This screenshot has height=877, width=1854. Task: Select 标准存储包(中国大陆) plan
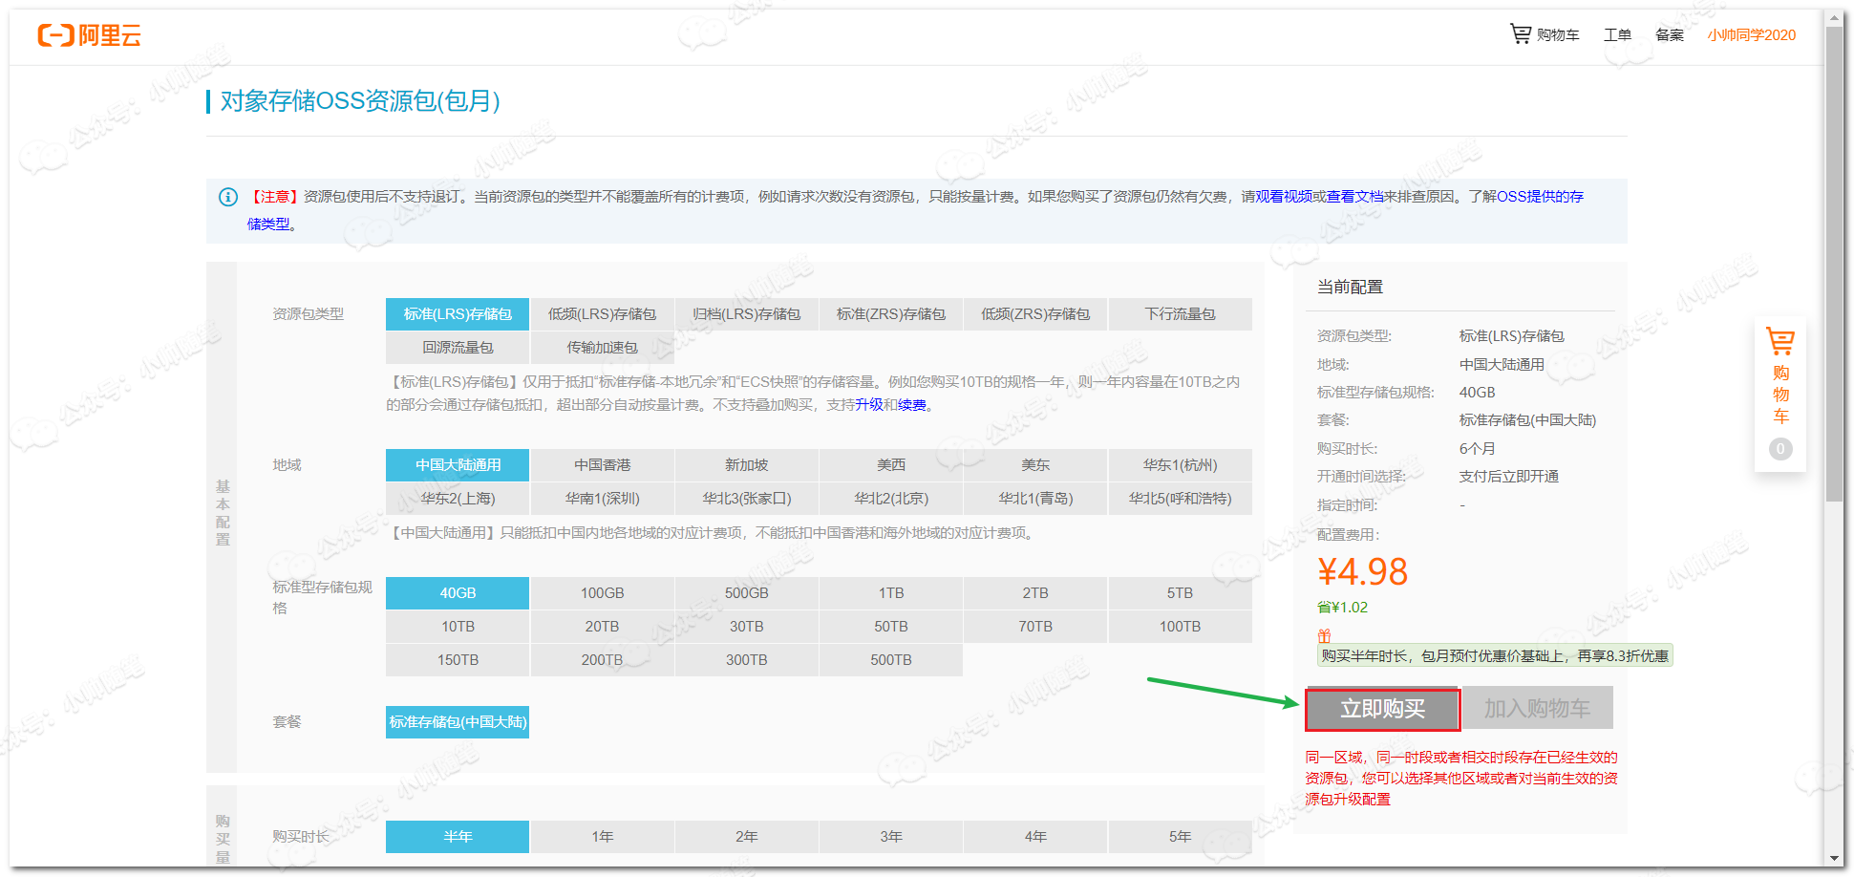[x=458, y=722]
